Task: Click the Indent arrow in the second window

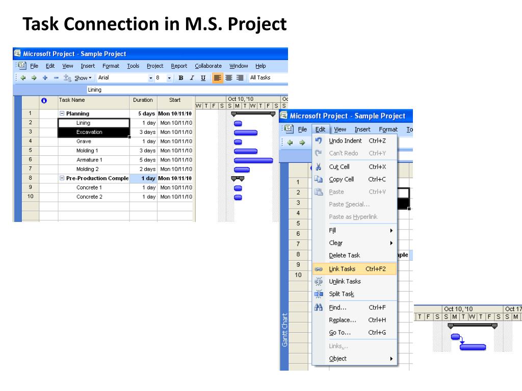Action: click(302, 143)
